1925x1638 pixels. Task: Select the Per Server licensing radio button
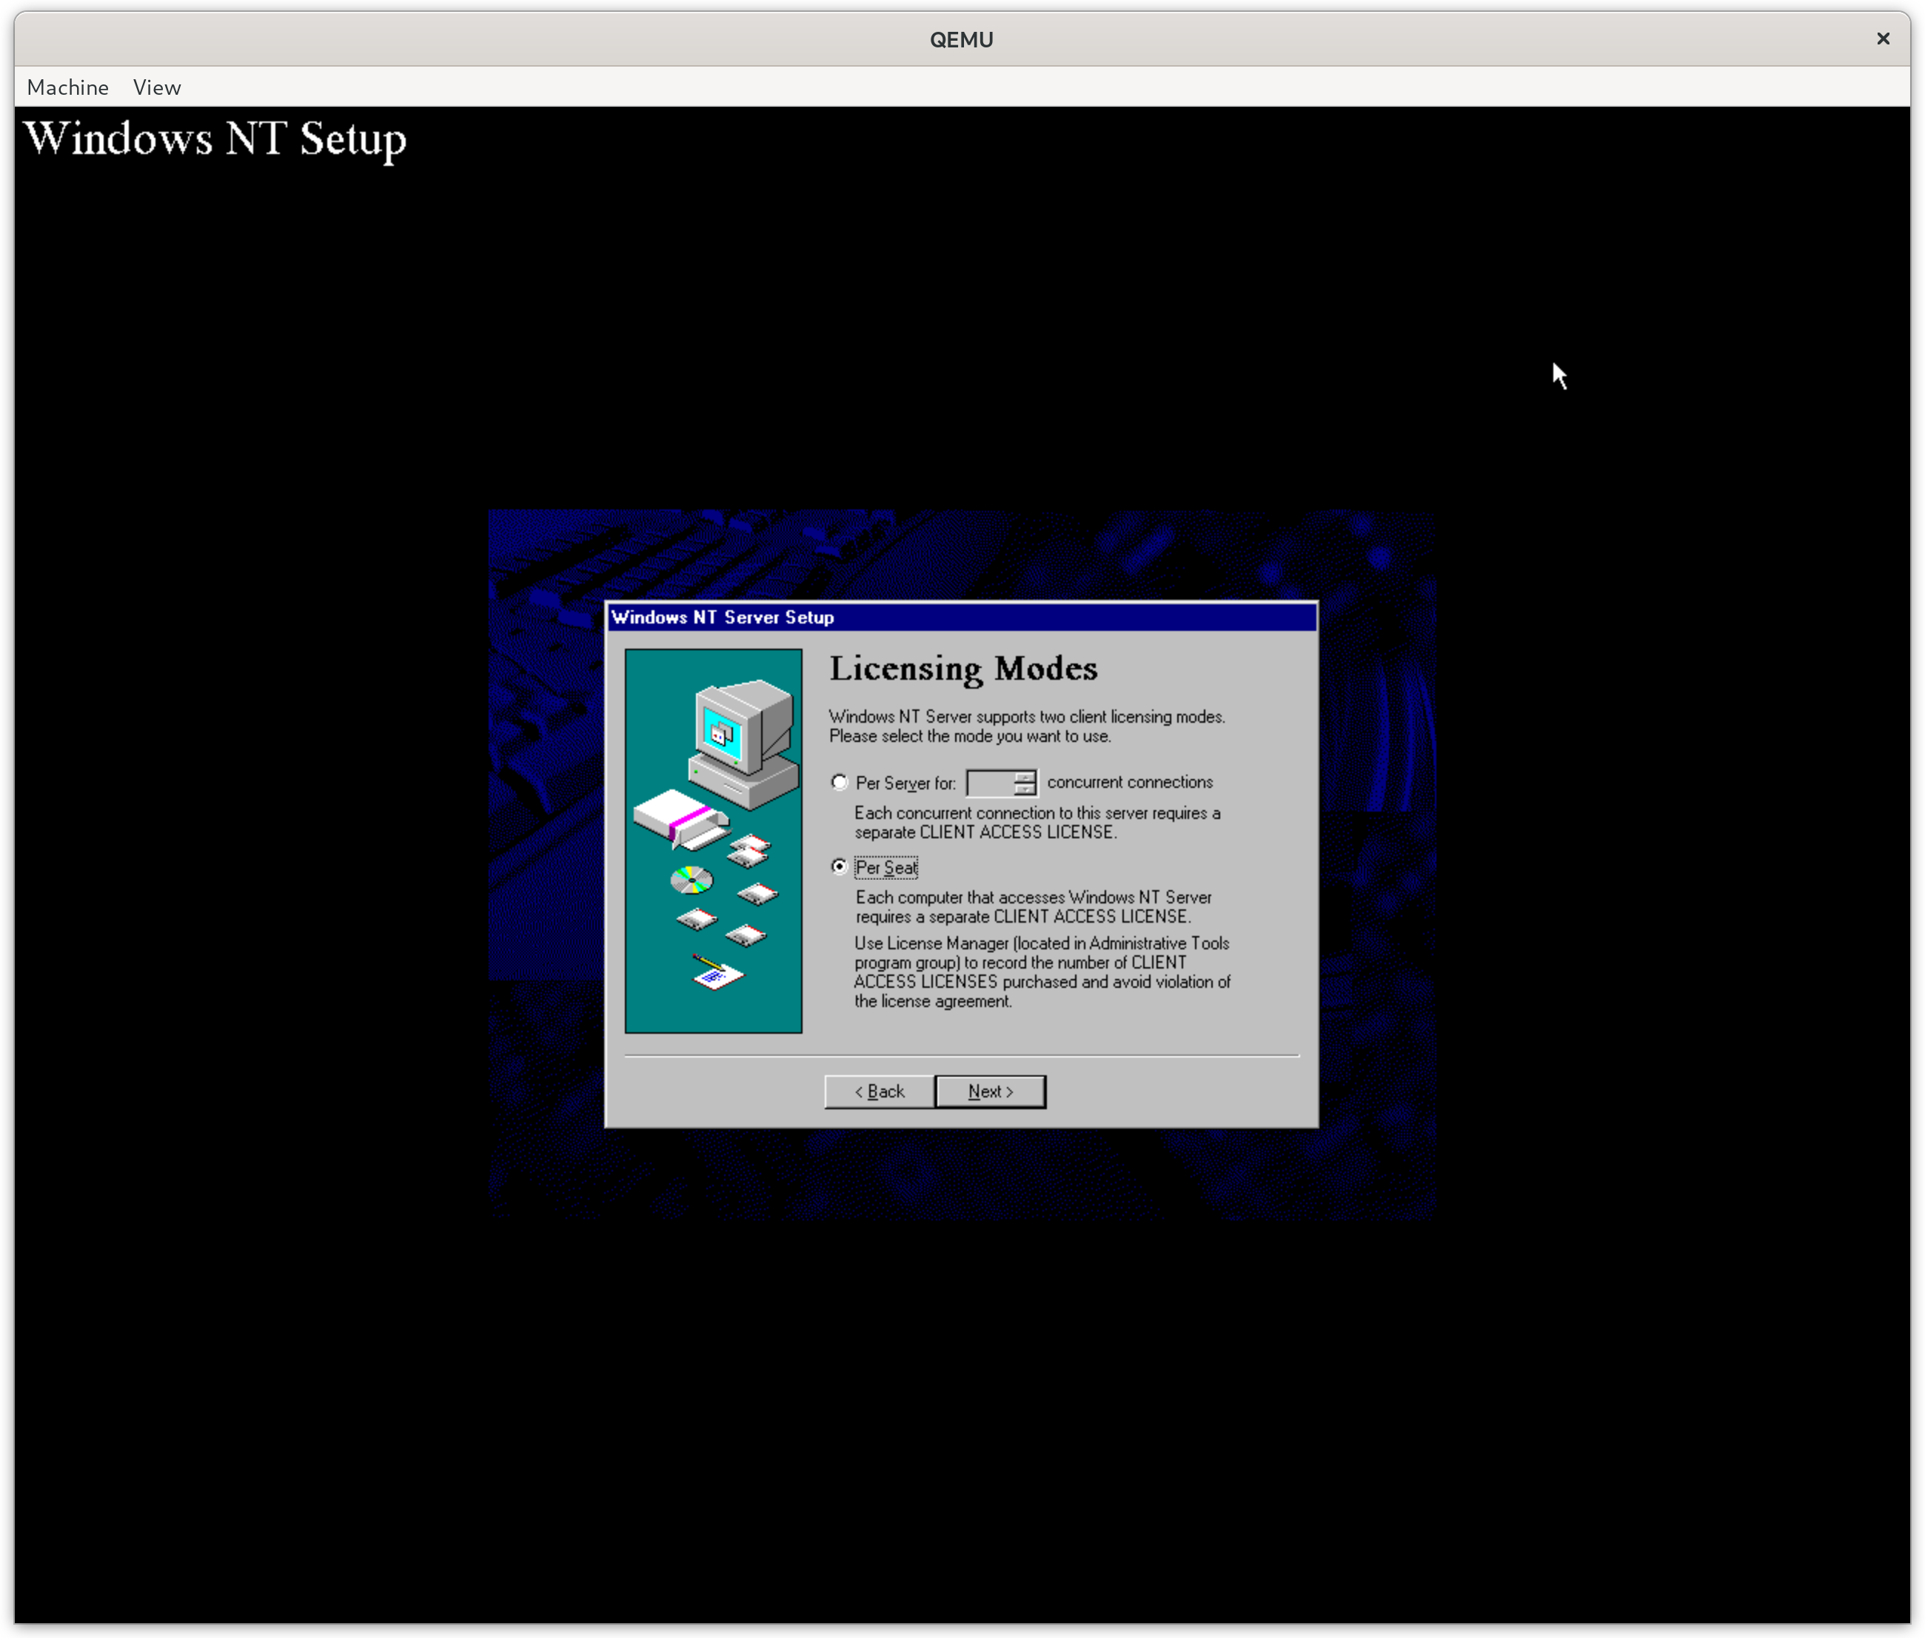coord(839,782)
